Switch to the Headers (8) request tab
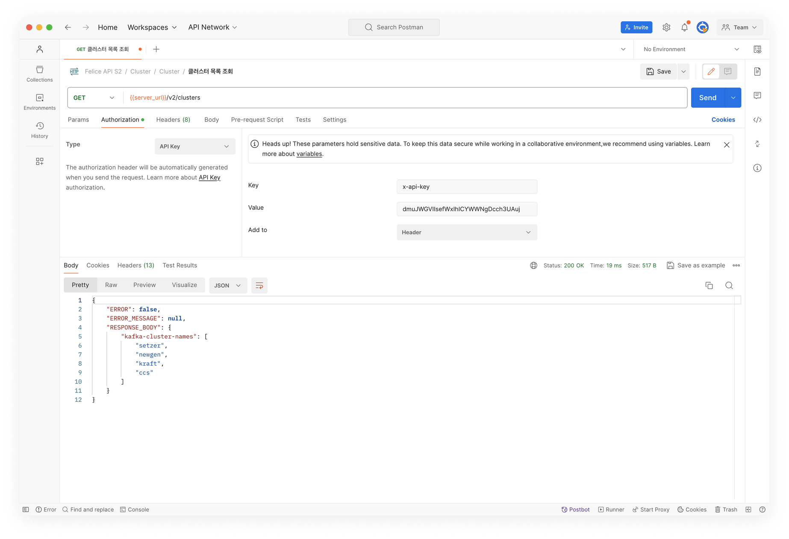This screenshot has height=539, width=789. coord(173,120)
